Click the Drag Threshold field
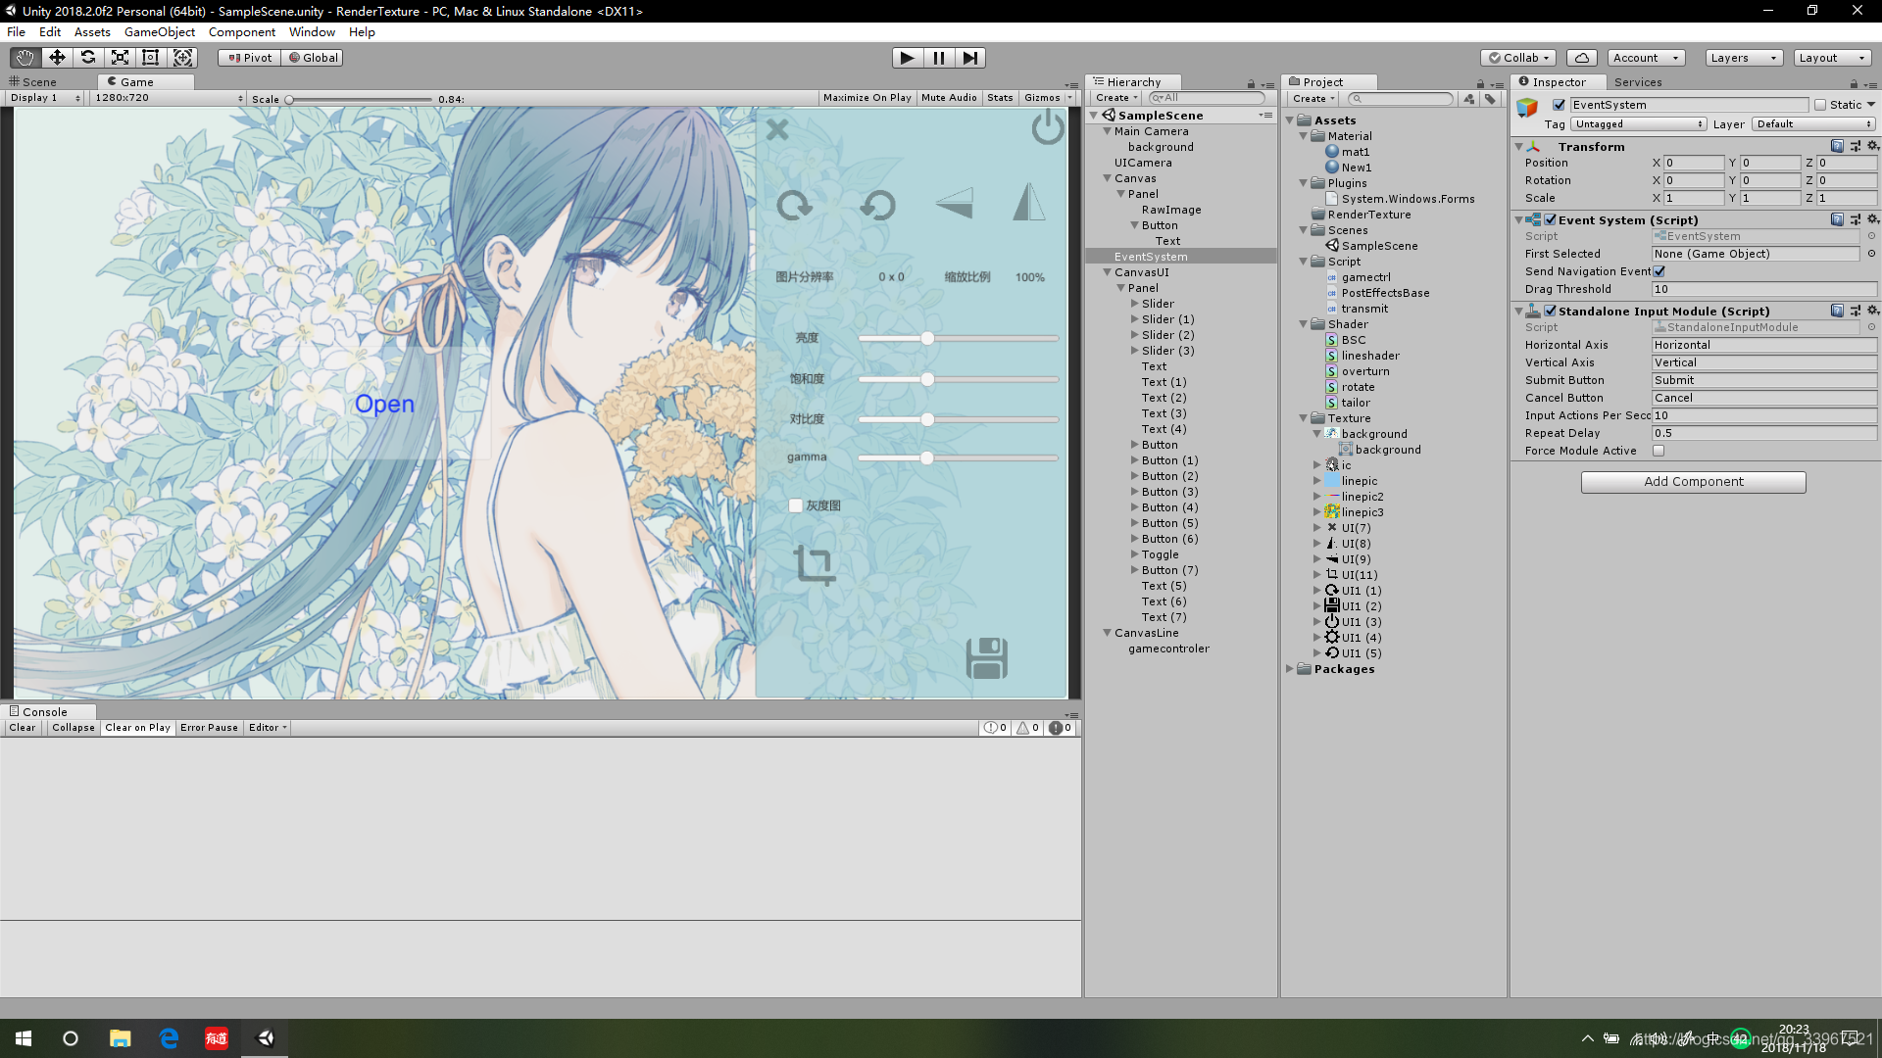The image size is (1882, 1058). (1763, 289)
